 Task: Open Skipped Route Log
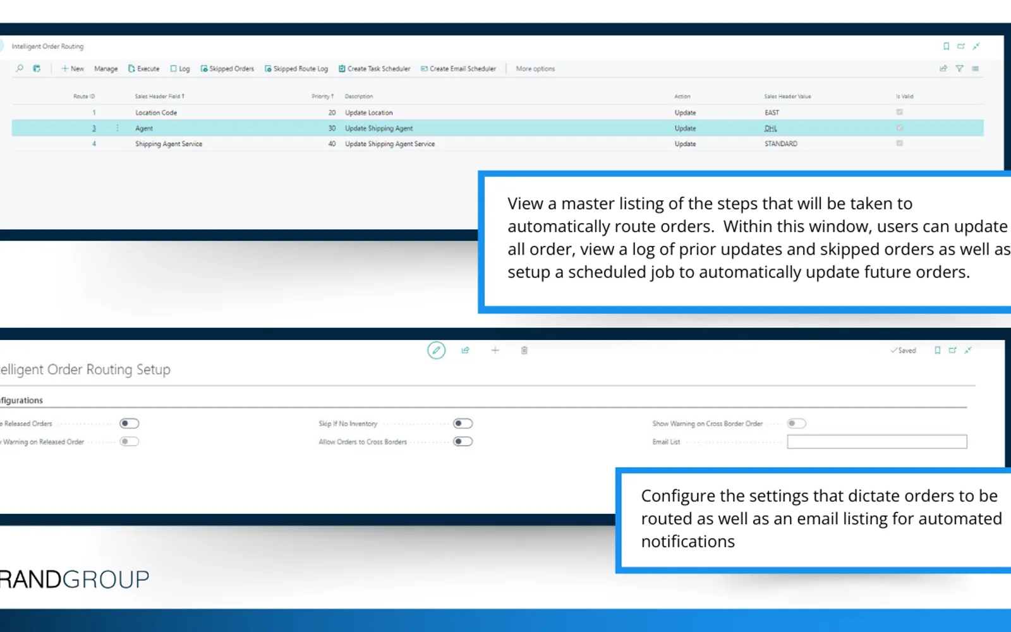click(x=296, y=68)
